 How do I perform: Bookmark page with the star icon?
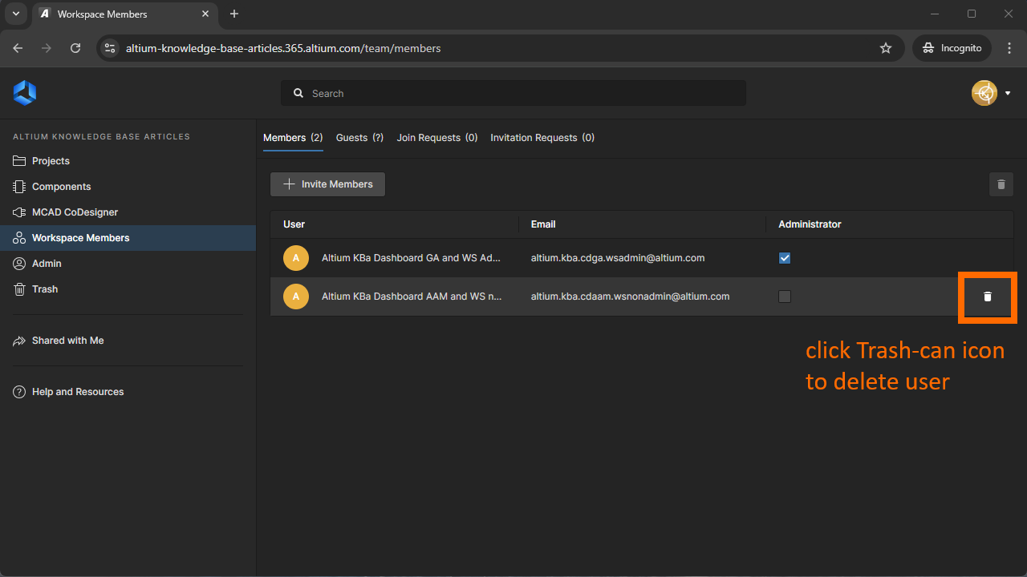pos(886,48)
